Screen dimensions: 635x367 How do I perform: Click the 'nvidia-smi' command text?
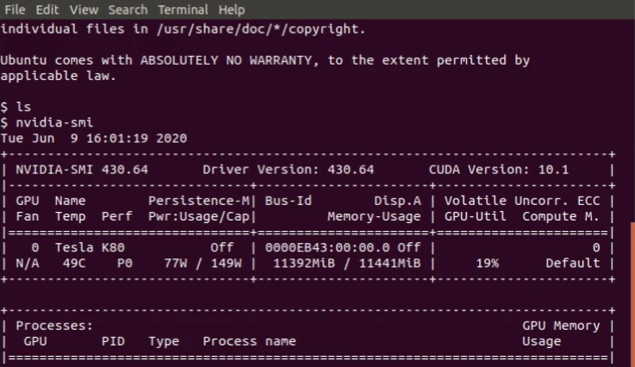(54, 122)
